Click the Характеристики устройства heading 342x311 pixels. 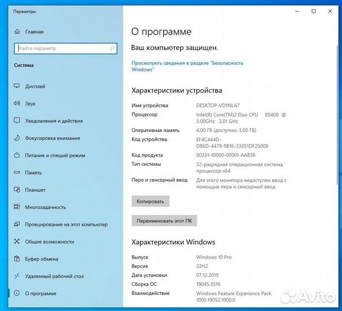(x=177, y=90)
